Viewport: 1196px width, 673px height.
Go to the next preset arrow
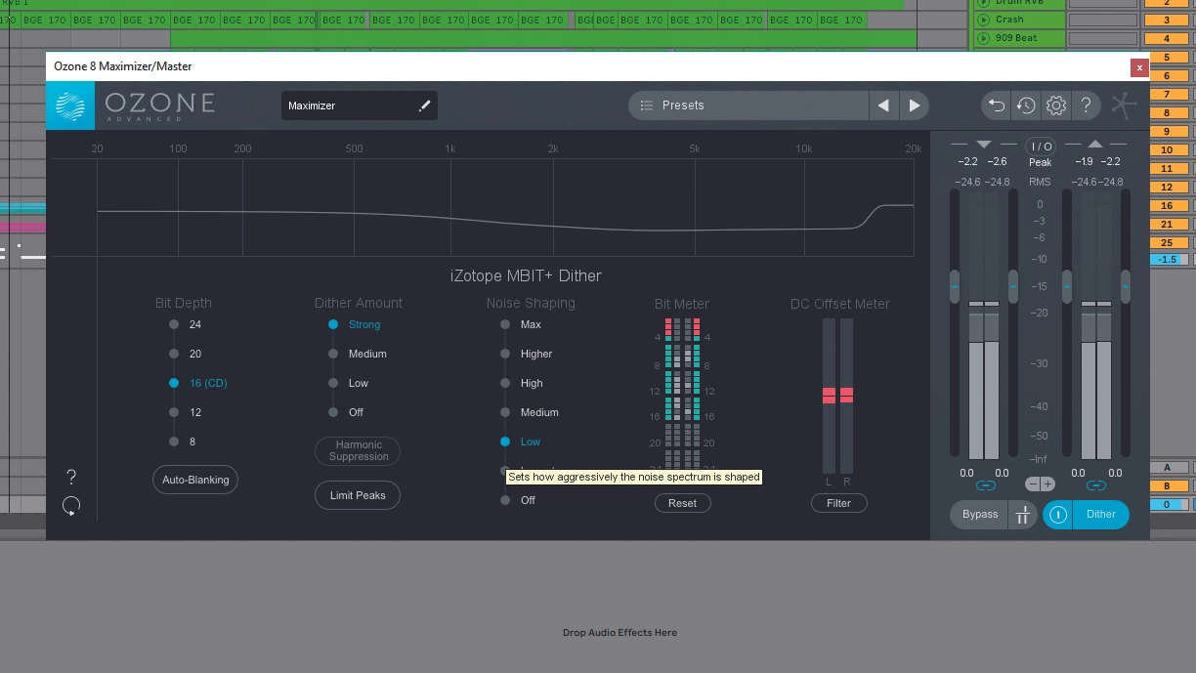[x=914, y=105]
